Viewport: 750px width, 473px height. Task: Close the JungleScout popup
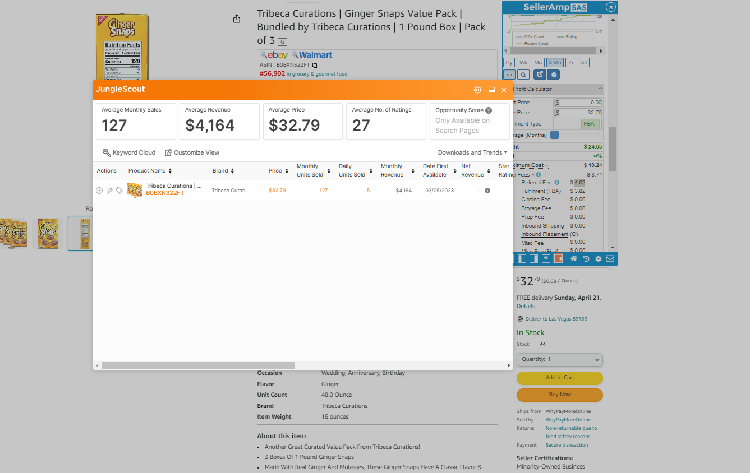pyautogui.click(x=504, y=90)
